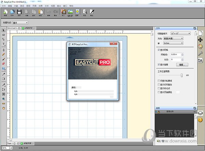Click the grid subdivisions stepper arrows
The width and height of the screenshot is (205, 151).
point(182,60)
